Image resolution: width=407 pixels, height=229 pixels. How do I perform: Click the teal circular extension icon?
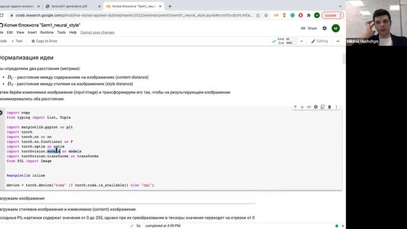coord(293,15)
